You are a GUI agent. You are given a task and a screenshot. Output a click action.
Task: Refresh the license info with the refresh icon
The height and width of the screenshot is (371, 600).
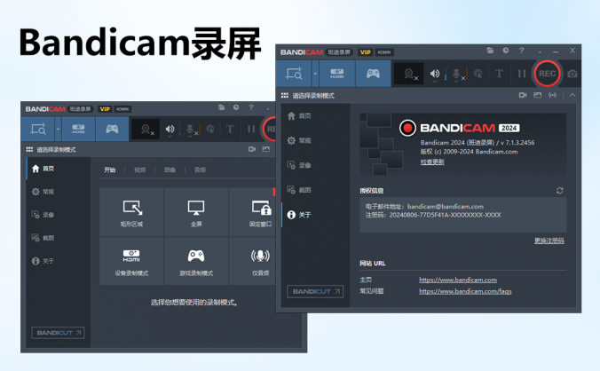(x=560, y=191)
